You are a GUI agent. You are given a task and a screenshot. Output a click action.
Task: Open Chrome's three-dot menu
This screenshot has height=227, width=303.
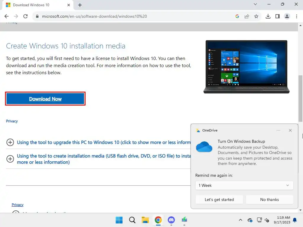296,16
